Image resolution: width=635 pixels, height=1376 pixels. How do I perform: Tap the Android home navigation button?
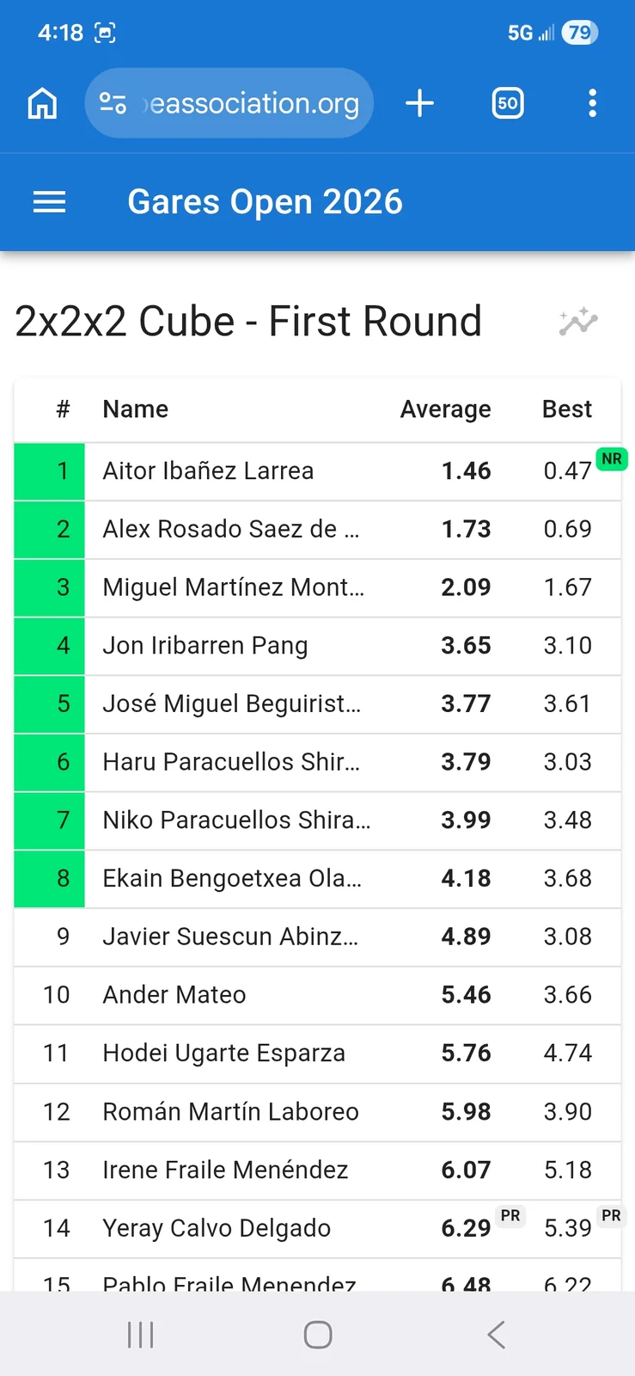tap(318, 1335)
